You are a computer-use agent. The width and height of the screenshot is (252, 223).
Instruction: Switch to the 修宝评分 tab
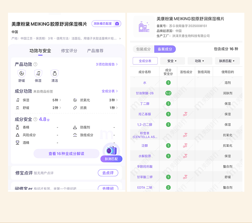point(69,51)
